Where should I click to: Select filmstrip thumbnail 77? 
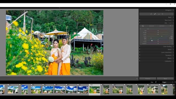pos(13,90)
